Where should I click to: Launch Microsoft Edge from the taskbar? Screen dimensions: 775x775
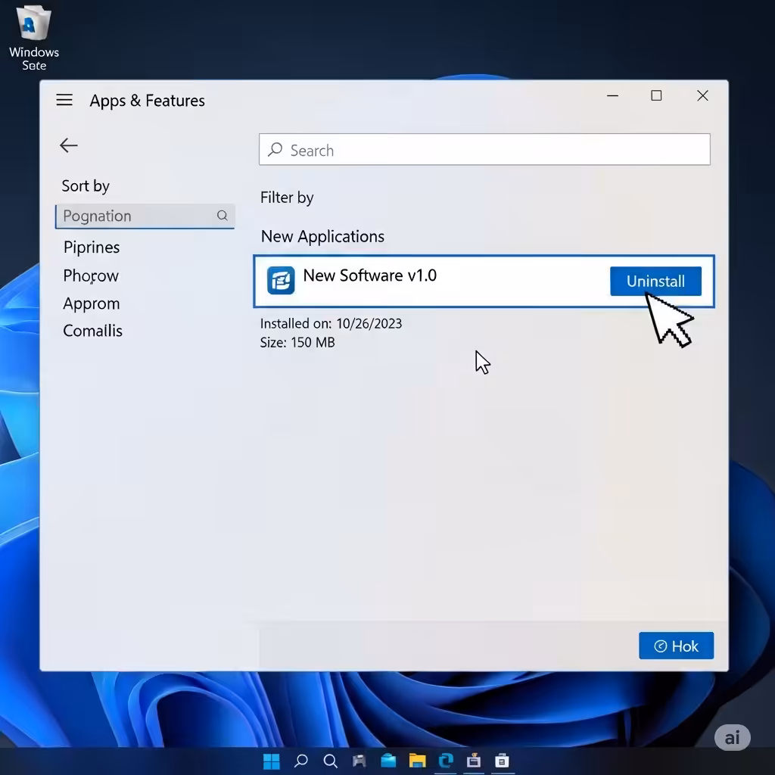pos(446,760)
